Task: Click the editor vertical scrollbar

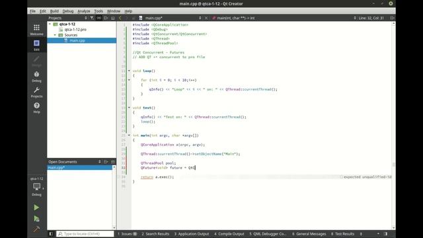Action: tap(394, 126)
